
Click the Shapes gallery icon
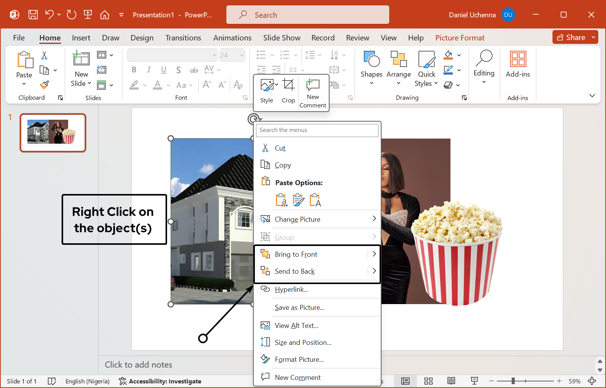coord(371,60)
